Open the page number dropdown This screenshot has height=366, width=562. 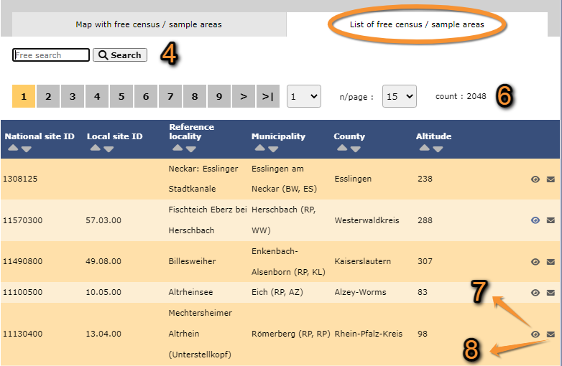[303, 96]
